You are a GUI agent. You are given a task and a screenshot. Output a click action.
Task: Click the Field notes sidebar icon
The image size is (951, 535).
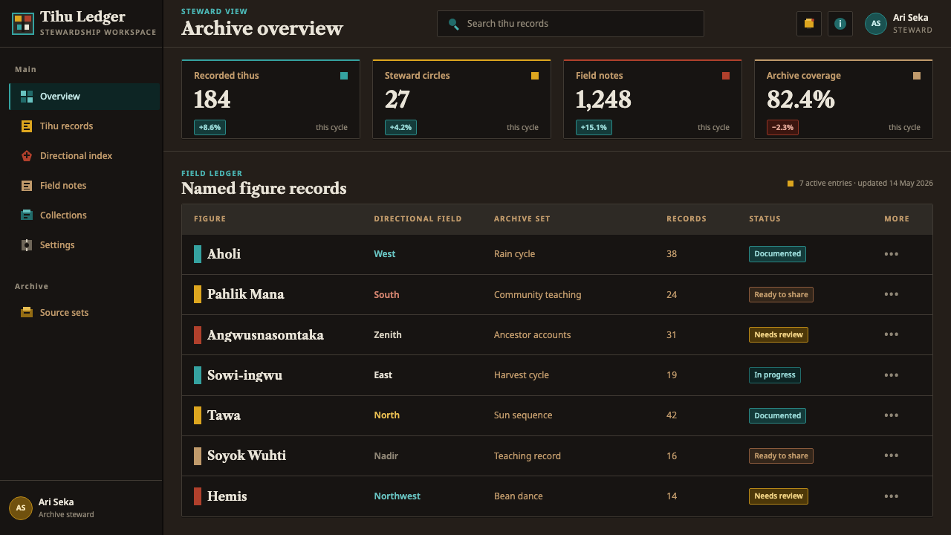27,186
